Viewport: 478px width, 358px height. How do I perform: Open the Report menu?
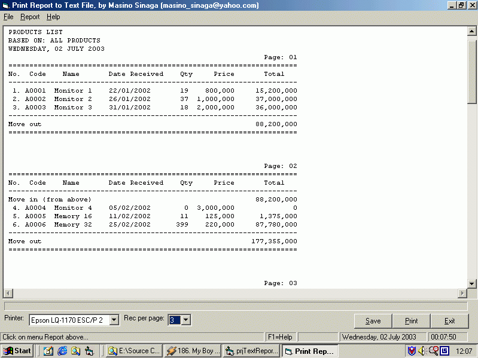[30, 17]
